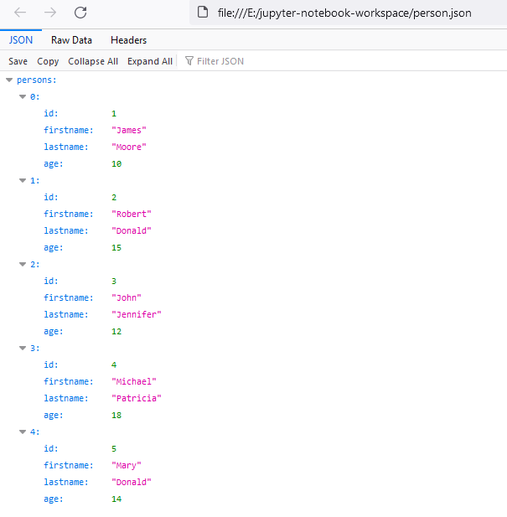The width and height of the screenshot is (507, 517).
Task: Click the id value 5
Action: point(114,449)
